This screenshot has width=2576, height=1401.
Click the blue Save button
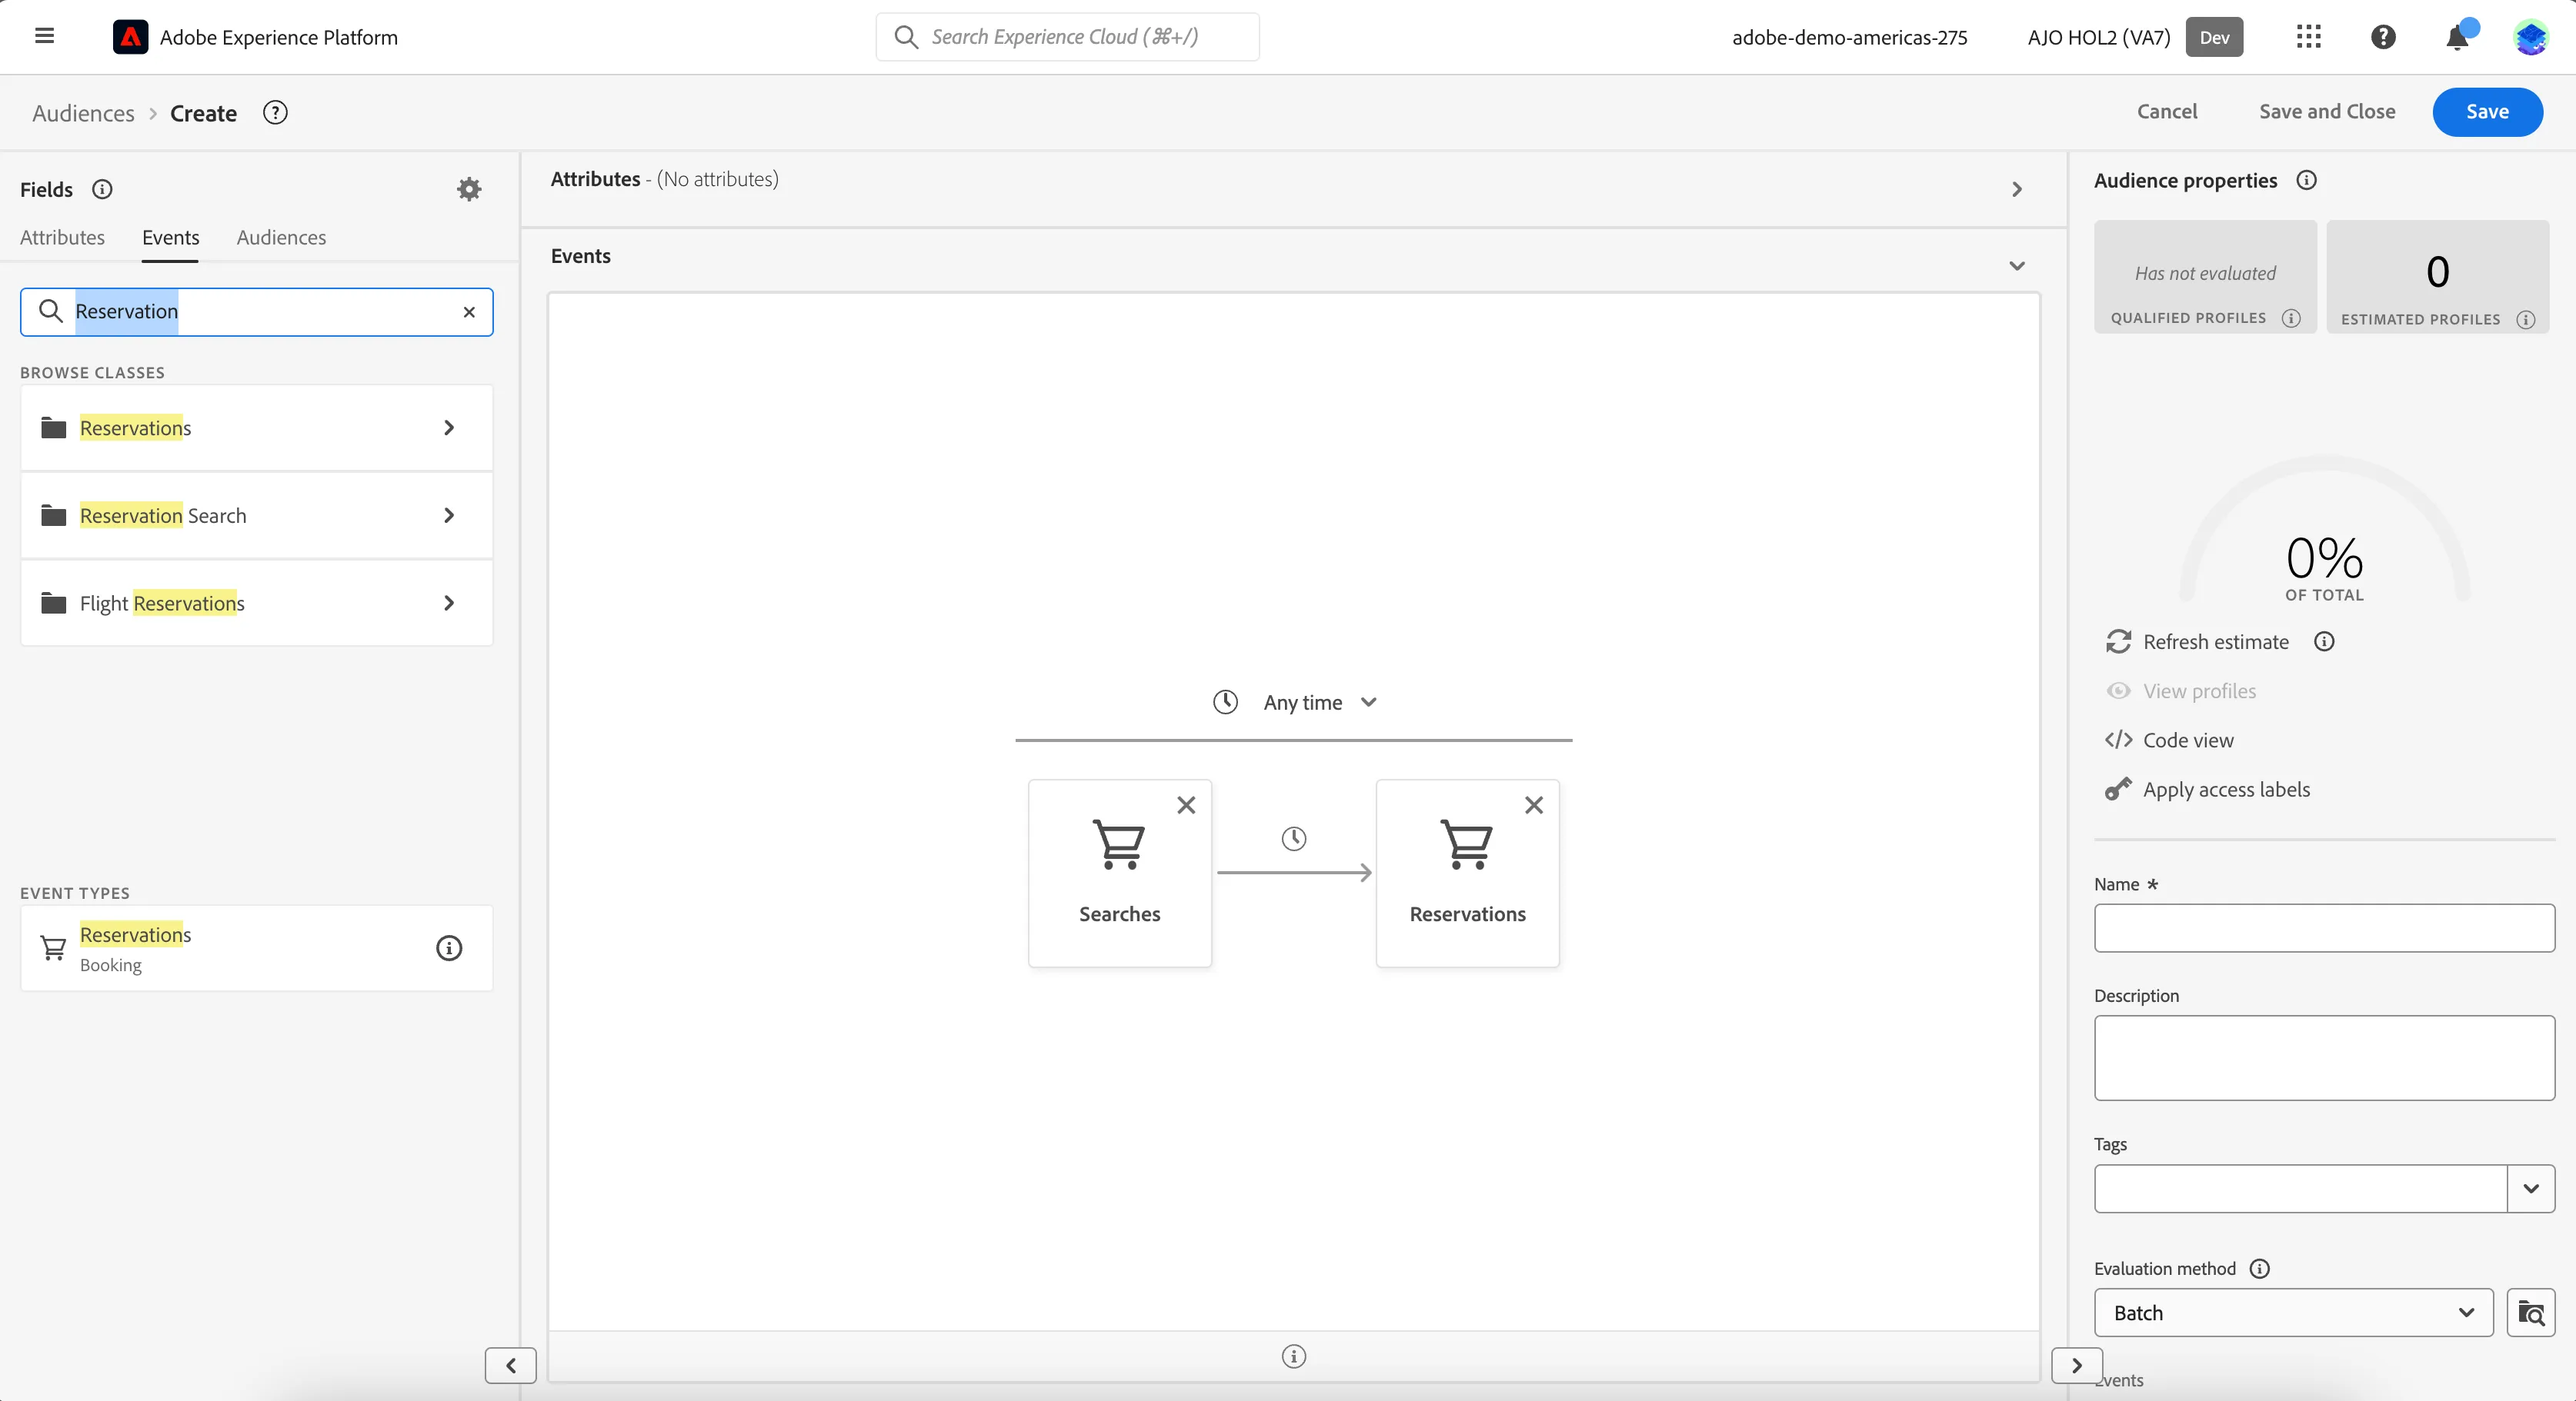point(2487,112)
